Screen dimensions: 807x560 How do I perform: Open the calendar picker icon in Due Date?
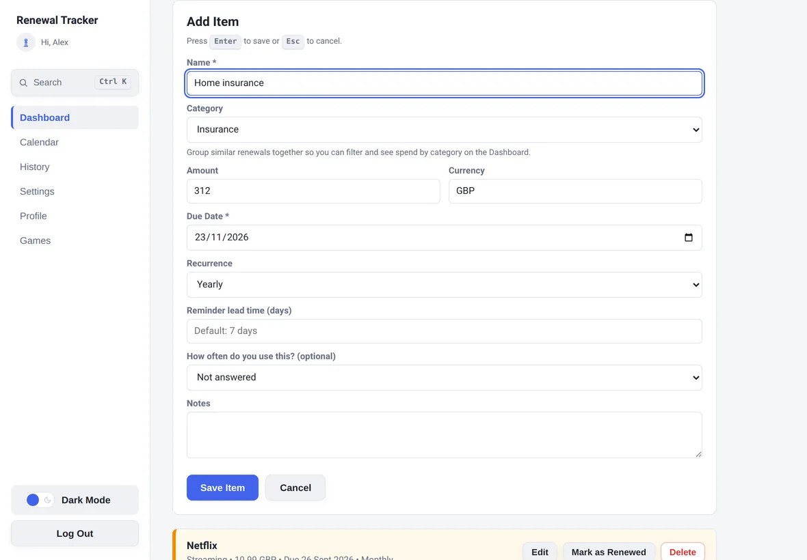pos(689,238)
